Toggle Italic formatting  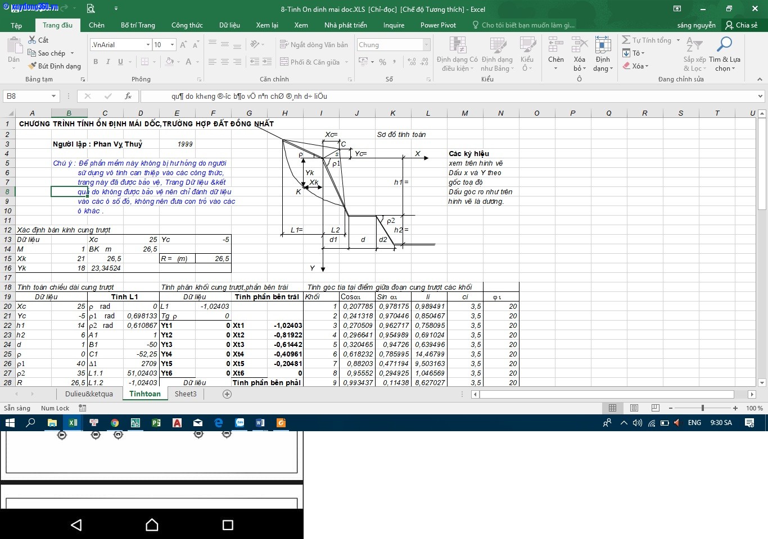coord(108,62)
